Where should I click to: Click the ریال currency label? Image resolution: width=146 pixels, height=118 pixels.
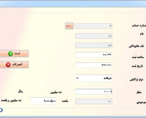click(21, 91)
